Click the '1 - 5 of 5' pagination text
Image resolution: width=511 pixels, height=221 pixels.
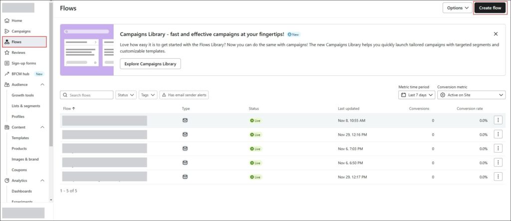68,191
